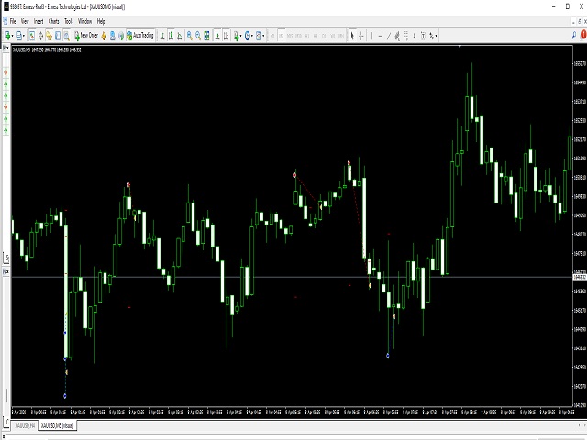The height and width of the screenshot is (440, 587).
Task: Open the red notification alert icon
Action: click(583, 36)
